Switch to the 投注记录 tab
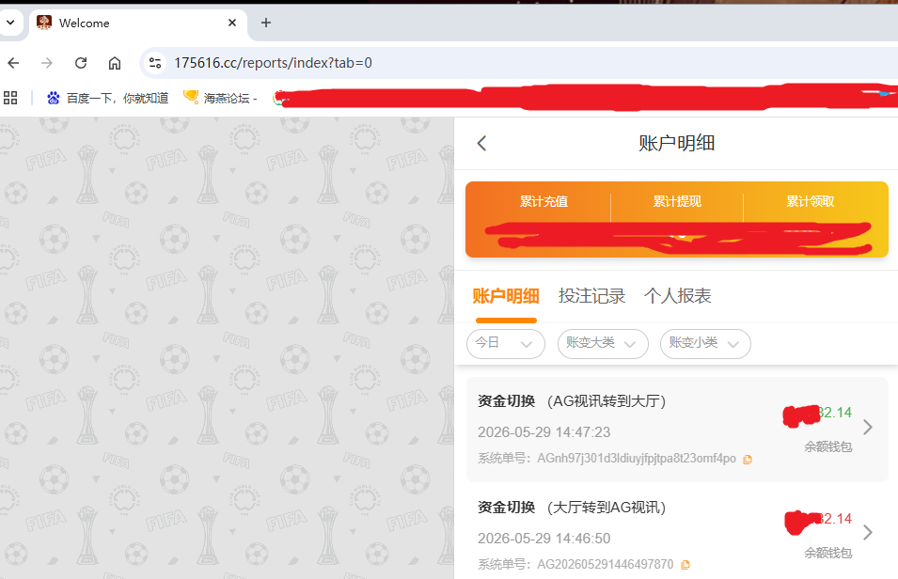Screen dimensions: 898x579 [591, 296]
